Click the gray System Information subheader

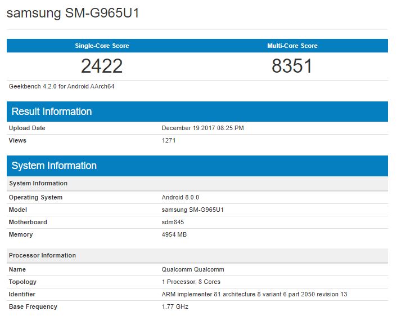(x=197, y=183)
